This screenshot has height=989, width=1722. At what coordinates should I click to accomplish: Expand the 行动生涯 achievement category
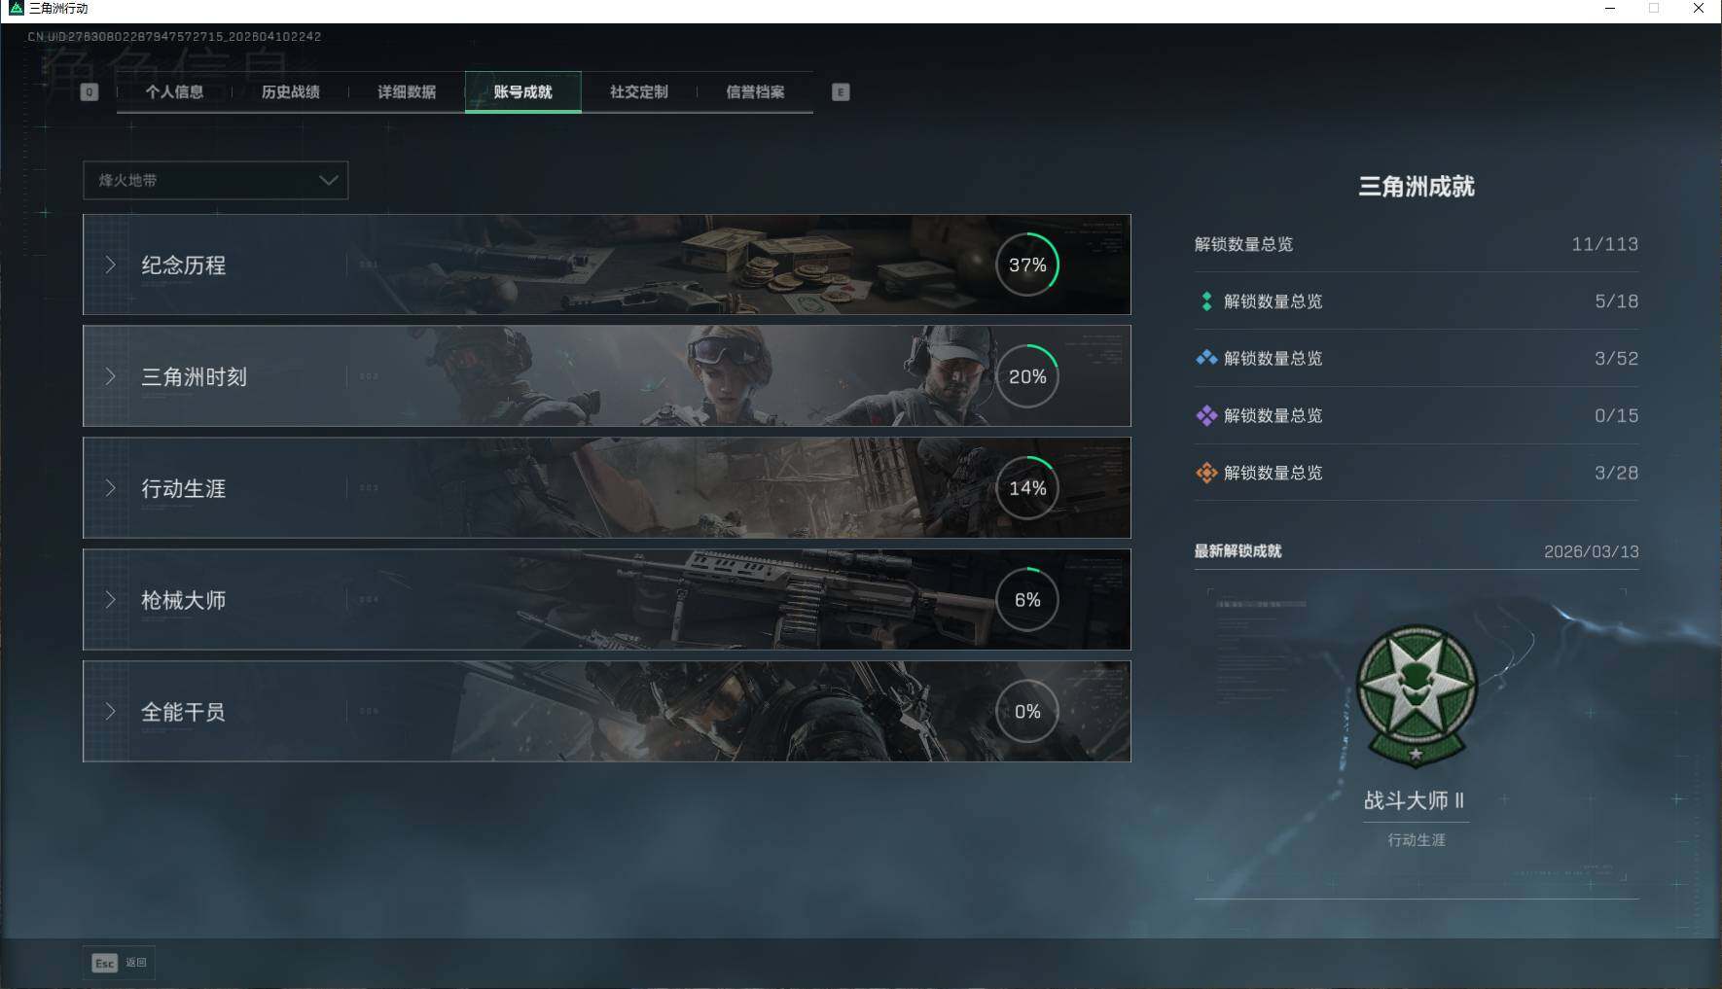606,488
